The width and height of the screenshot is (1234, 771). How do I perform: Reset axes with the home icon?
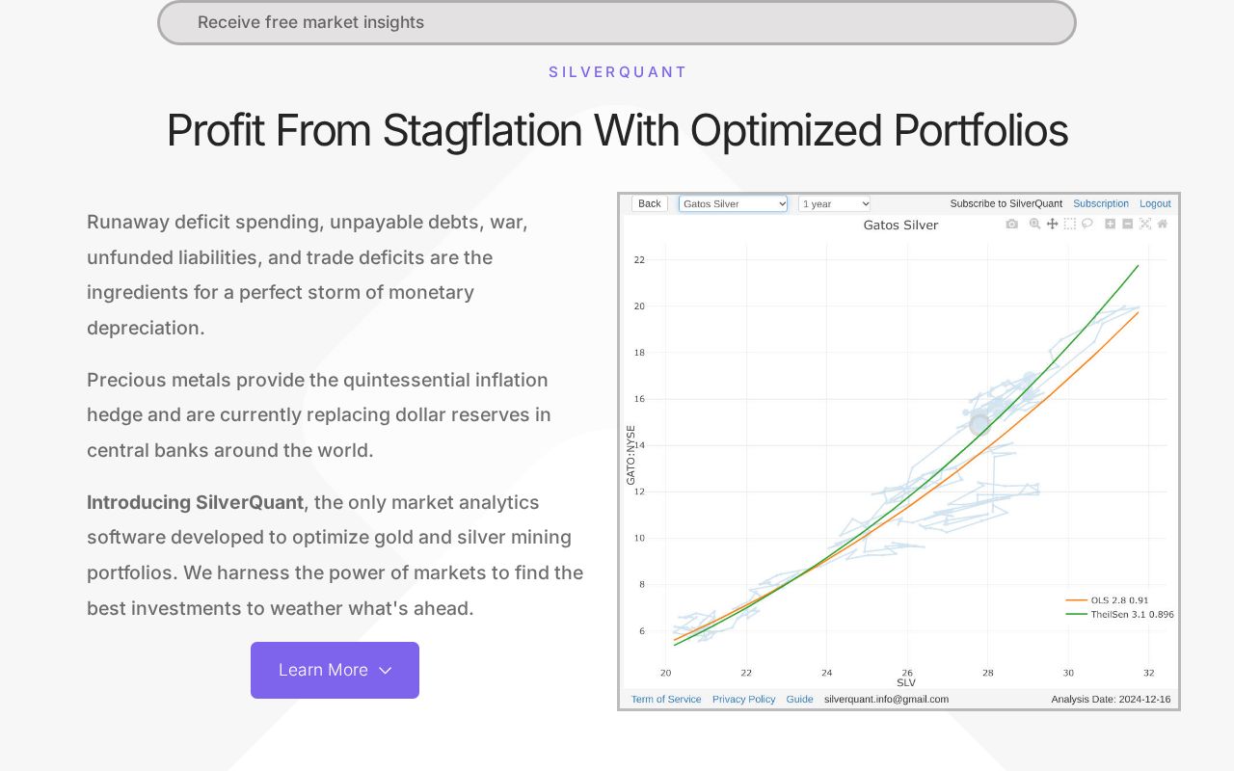pos(1163,224)
